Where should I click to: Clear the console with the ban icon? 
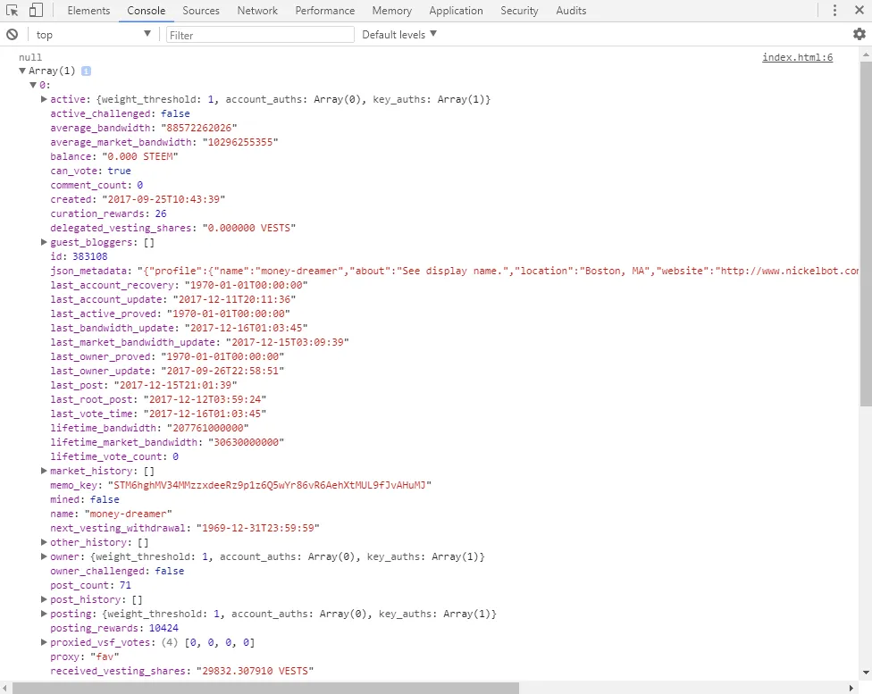(13, 34)
